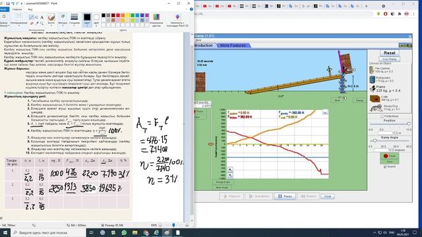This screenshot has height=237, width=422.
Task: Click the Windows taskbar search box
Action: [48, 232]
